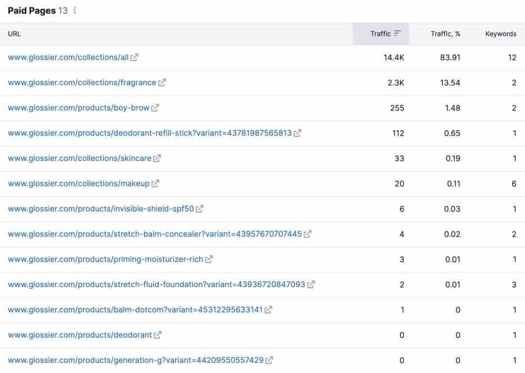
Task: Click external link icon beside products/deodorant
Action: tap(158, 335)
